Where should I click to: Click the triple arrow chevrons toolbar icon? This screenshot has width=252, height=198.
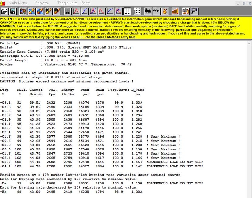pyautogui.click(x=156, y=12)
